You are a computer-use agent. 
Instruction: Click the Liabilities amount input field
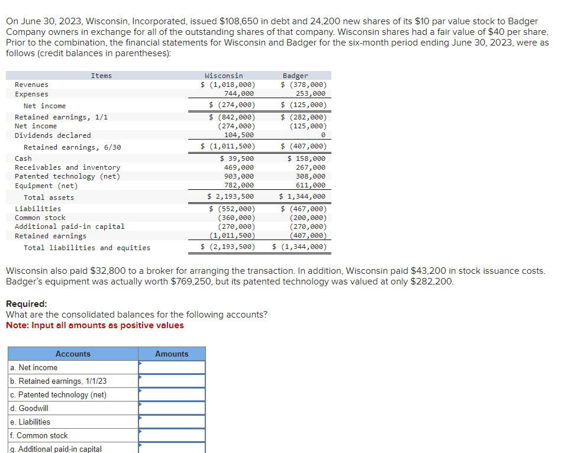[173, 422]
